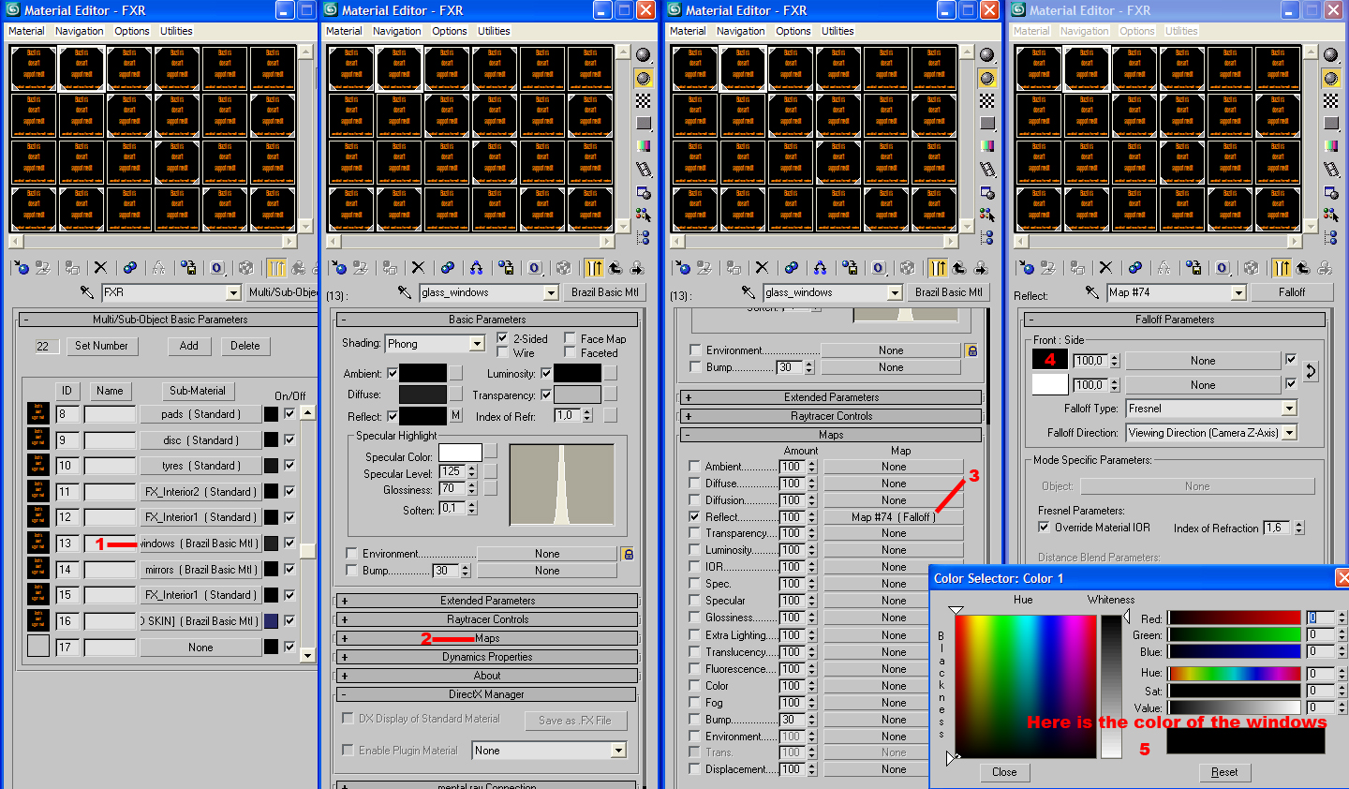Click Put Material to Scene in Basic Parameters editor
The height and width of the screenshot is (789, 1349).
pos(361,268)
